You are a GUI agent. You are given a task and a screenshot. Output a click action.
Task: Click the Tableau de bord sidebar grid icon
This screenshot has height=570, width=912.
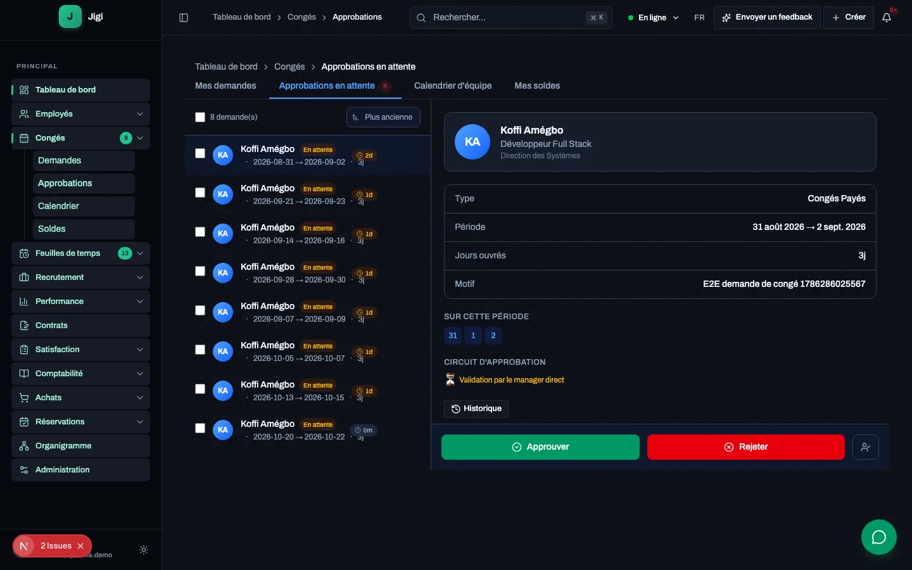24,90
